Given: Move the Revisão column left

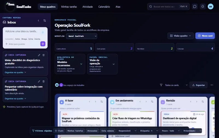Looking at the screenshot, I should click(191, 101).
